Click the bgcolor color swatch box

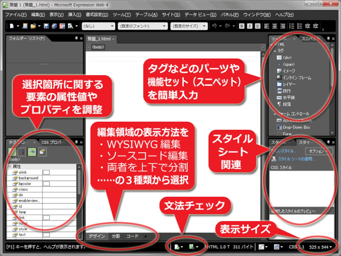(x=46, y=183)
